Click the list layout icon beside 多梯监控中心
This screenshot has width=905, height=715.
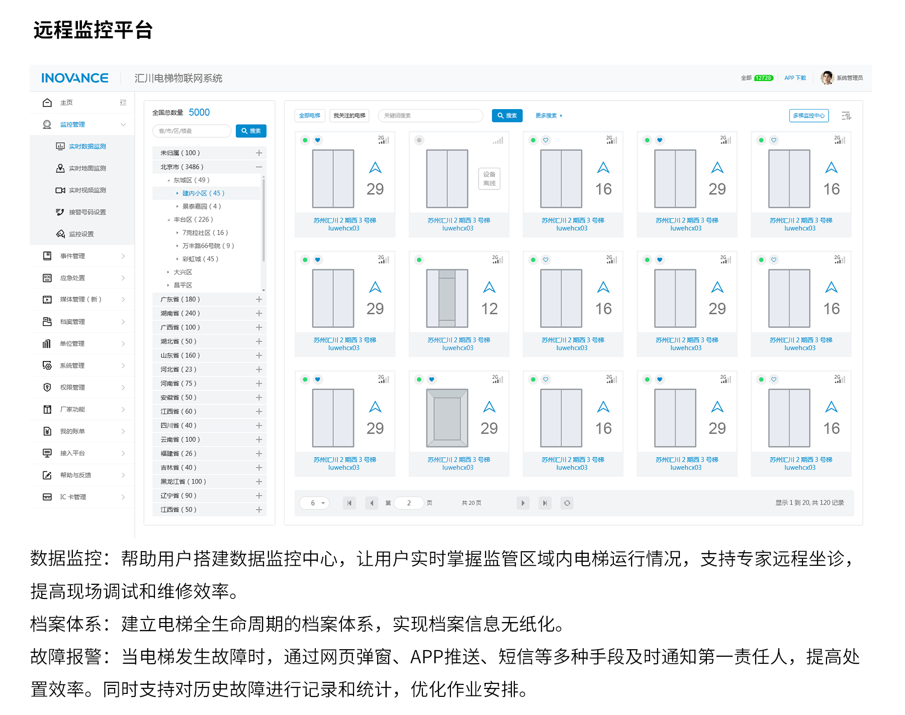847,116
